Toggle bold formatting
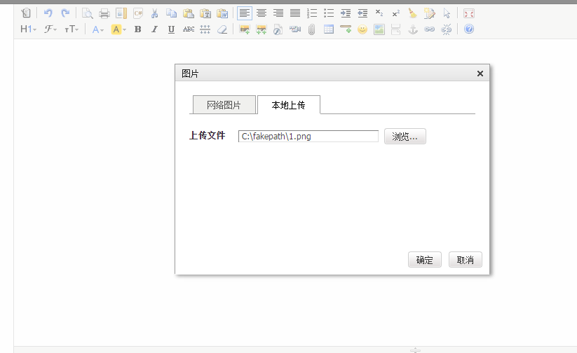Image resolution: width=577 pixels, height=353 pixels. click(x=137, y=29)
